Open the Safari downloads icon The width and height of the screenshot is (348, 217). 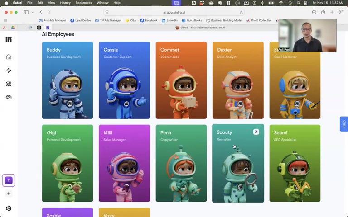314,12
